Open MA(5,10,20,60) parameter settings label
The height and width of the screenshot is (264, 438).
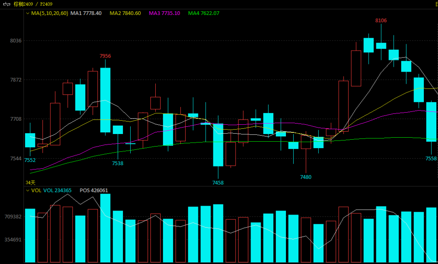point(50,13)
